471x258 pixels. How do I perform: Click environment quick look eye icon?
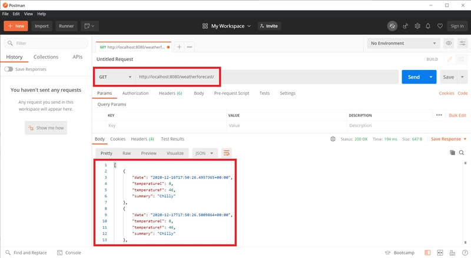[449, 44]
